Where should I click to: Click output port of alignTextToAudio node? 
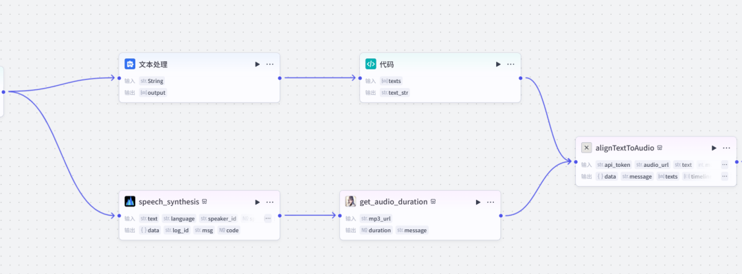click(737, 161)
